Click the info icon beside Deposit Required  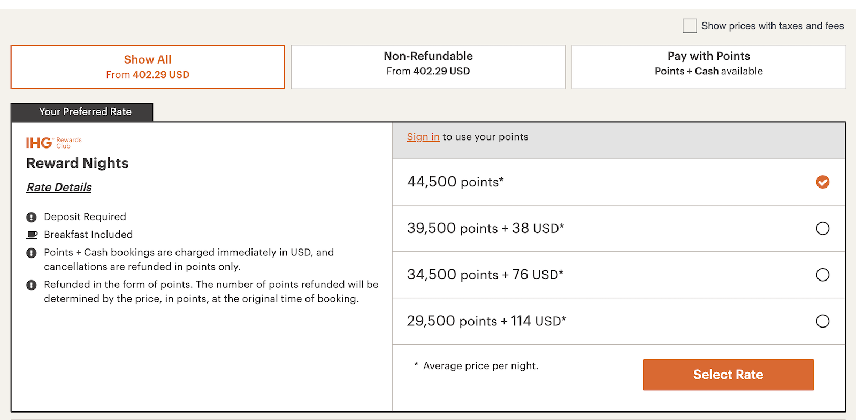pyautogui.click(x=31, y=217)
